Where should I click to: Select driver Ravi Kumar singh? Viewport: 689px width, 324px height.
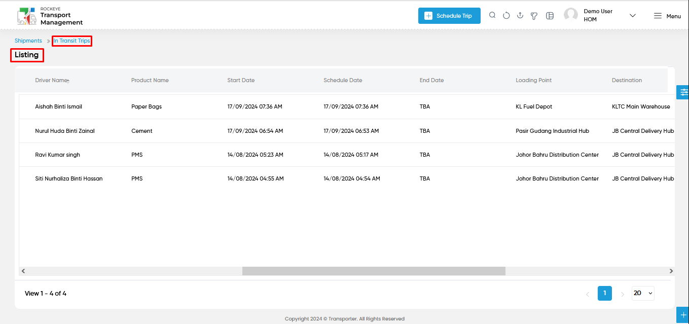(57, 155)
